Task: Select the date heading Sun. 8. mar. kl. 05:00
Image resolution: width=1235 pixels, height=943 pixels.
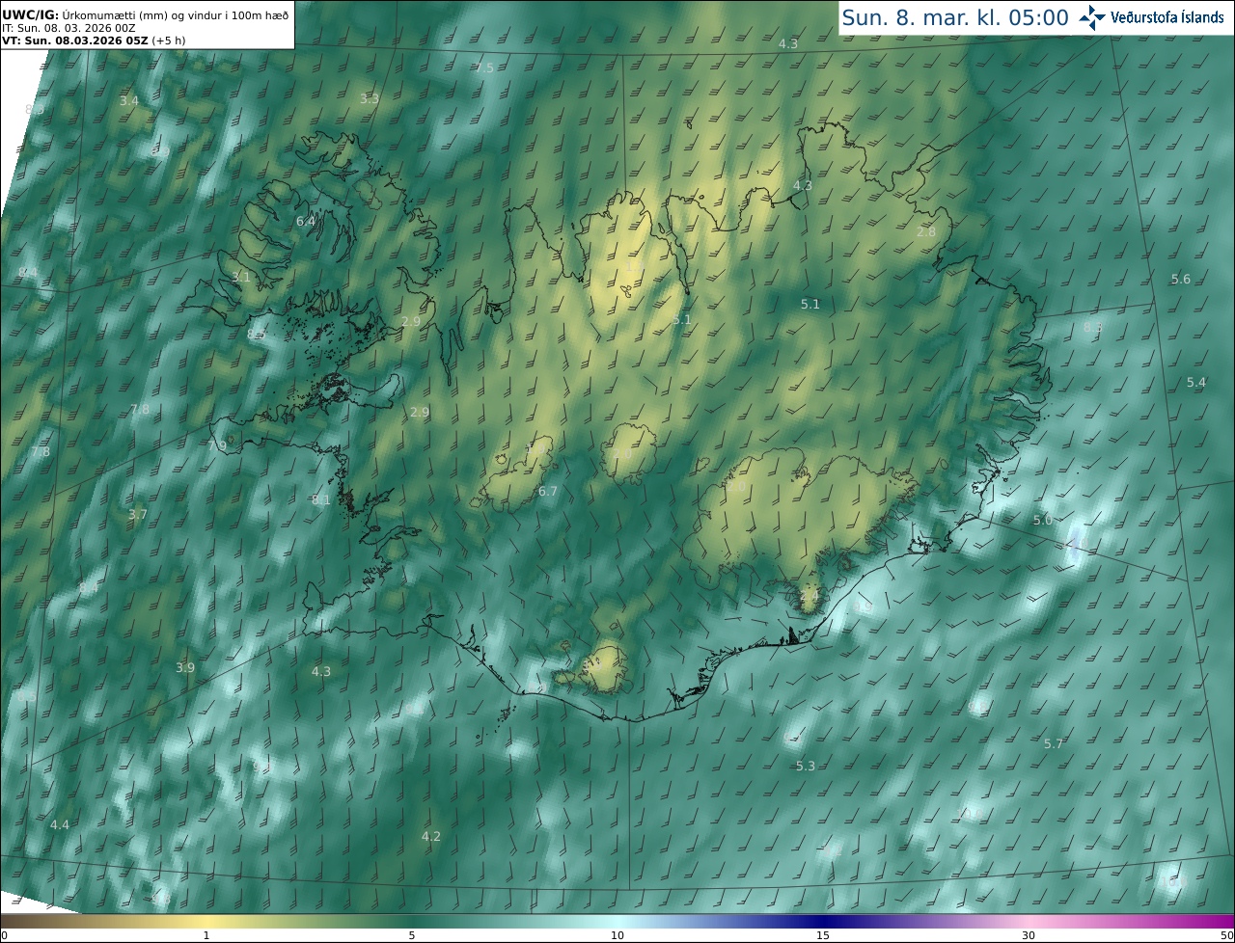Action: point(955,17)
